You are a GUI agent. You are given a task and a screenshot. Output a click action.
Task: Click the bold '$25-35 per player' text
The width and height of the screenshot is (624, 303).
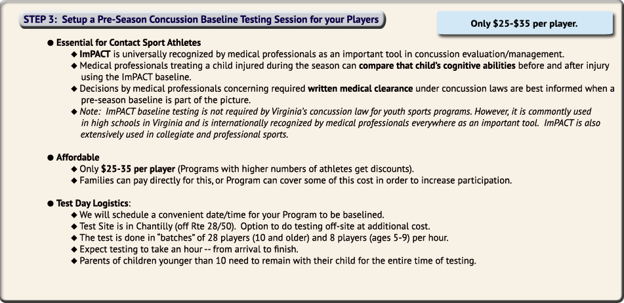coord(138,169)
